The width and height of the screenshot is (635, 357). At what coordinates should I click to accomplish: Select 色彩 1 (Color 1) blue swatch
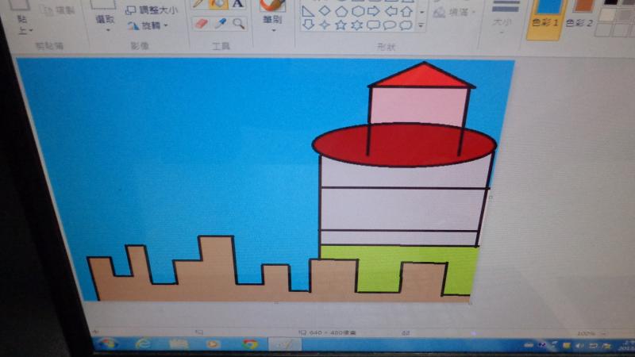coord(548,6)
